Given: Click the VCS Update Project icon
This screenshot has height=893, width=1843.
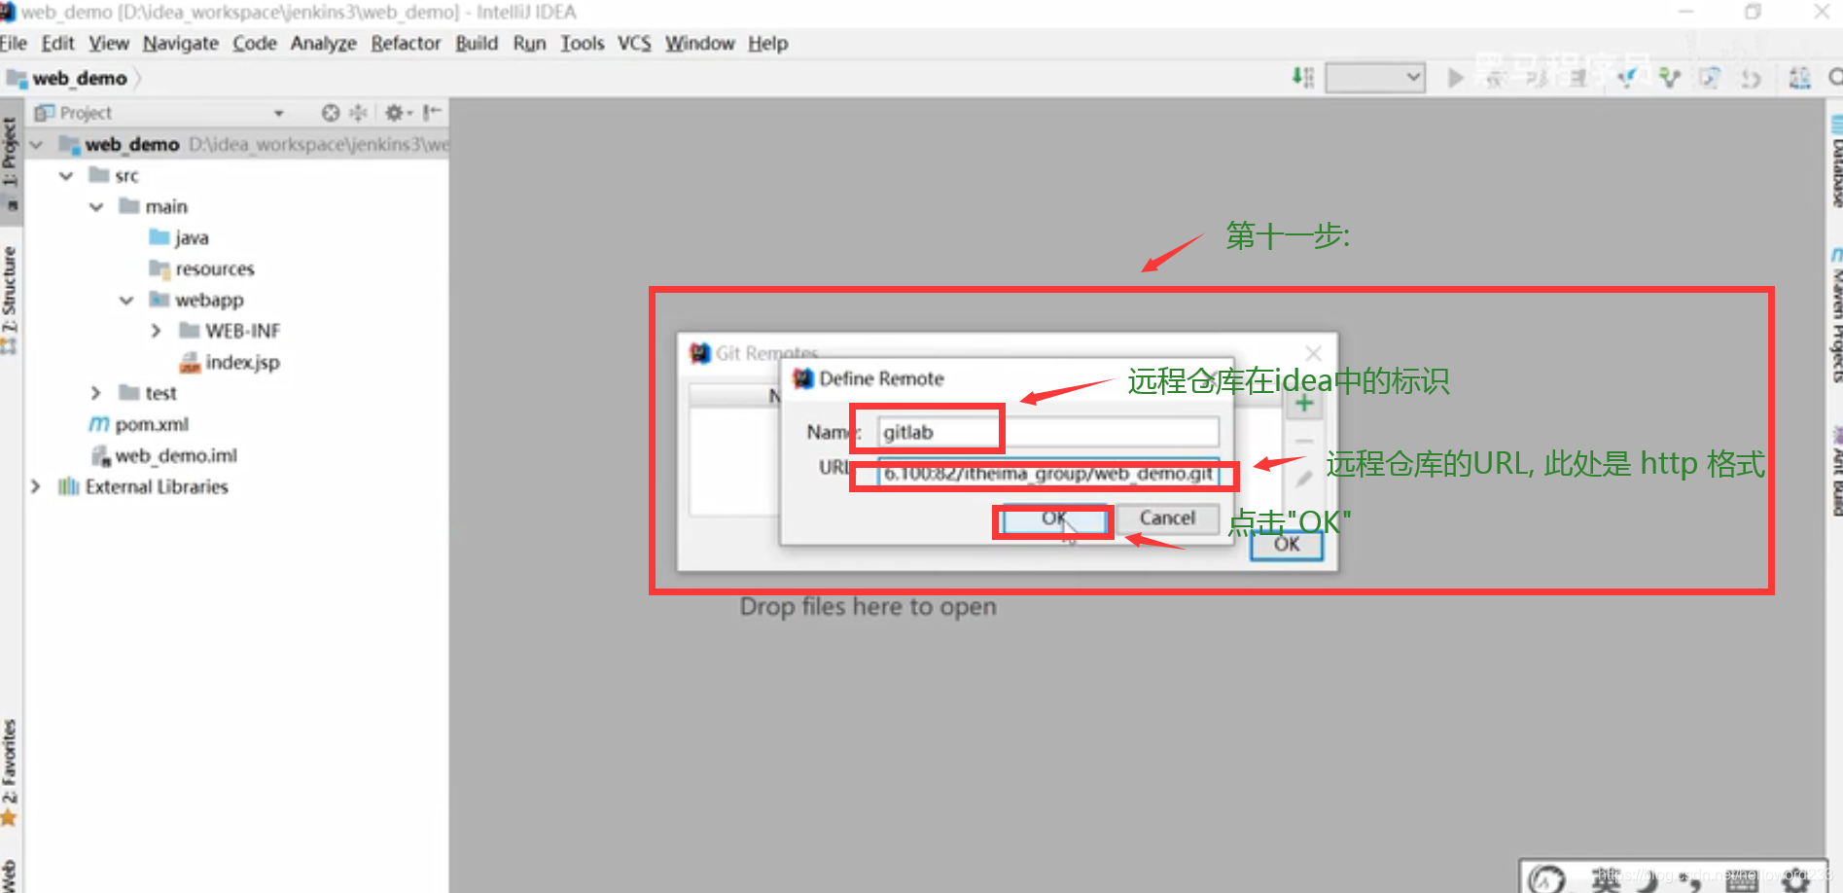Looking at the screenshot, I should tap(1627, 78).
